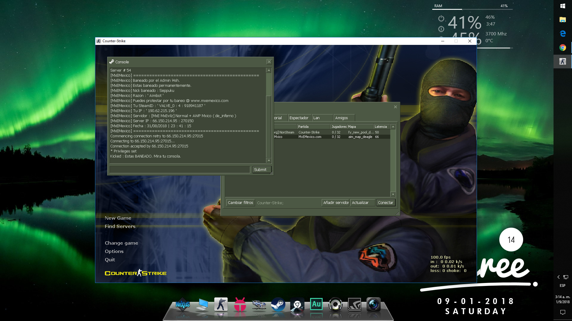Click the Cambiar filtros button
The image size is (572, 321).
pyautogui.click(x=240, y=203)
